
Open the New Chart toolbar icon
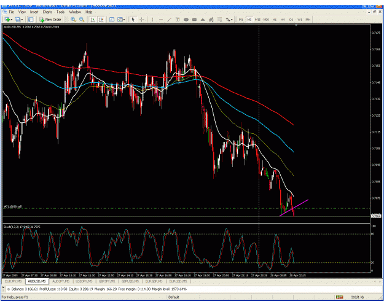[6, 20]
